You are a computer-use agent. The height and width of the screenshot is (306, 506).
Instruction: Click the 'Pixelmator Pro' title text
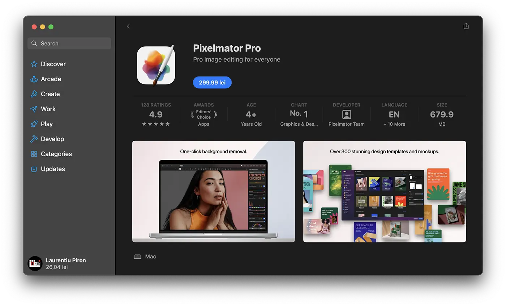coord(227,48)
